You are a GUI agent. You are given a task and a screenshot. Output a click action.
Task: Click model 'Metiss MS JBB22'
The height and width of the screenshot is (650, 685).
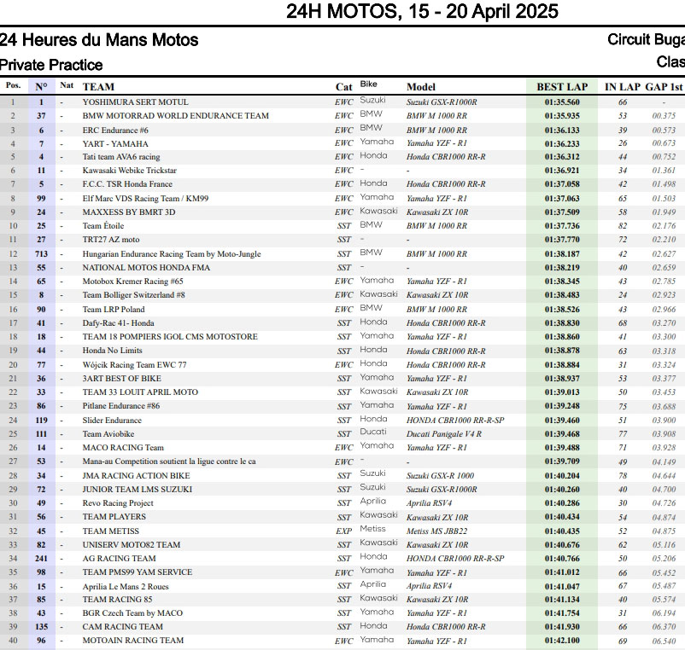(436, 531)
